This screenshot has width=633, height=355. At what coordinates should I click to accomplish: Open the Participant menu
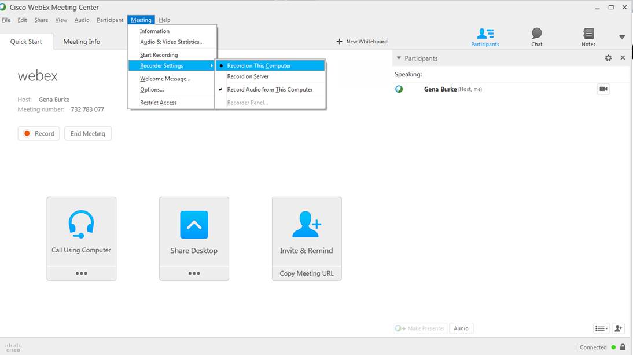point(110,20)
